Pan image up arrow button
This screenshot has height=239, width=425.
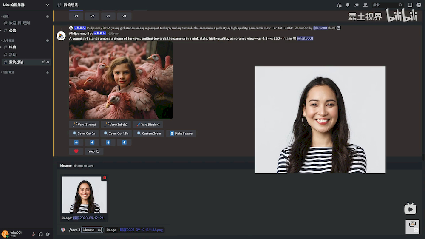coord(108,142)
